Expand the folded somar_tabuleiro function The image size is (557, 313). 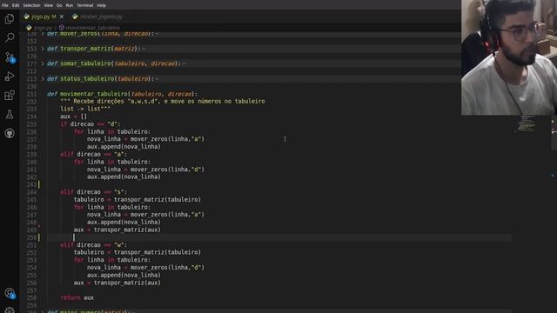pos(43,63)
